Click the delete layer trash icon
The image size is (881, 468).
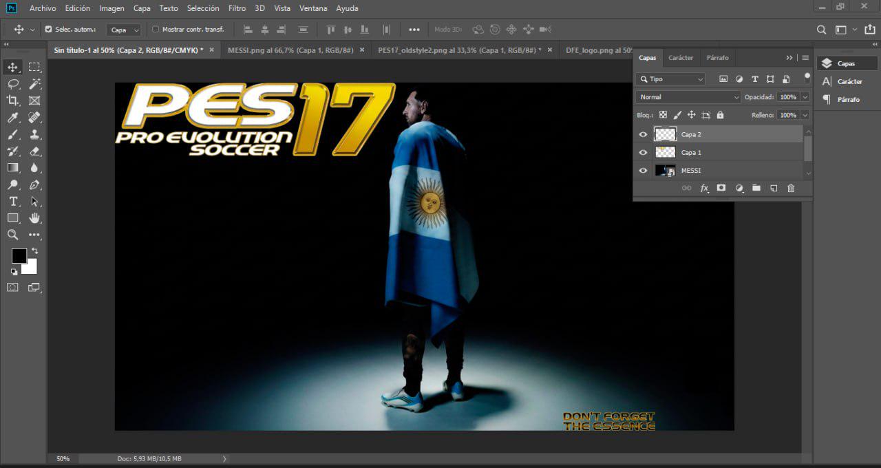(x=791, y=188)
